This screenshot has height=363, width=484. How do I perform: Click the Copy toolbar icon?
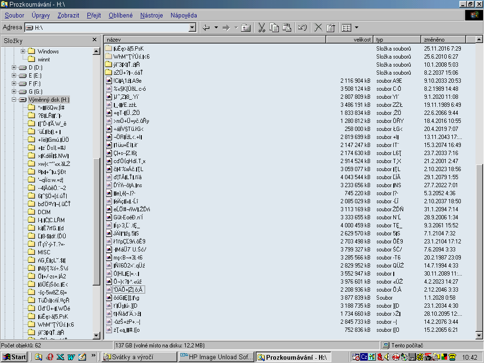[x=274, y=27]
